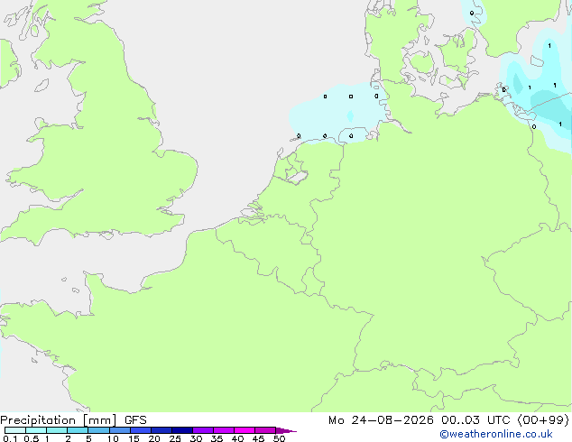Viewport: 572px width, 442px height.
Task: Select the 2–5 mm legend color swatch
Action: [x=78, y=430]
